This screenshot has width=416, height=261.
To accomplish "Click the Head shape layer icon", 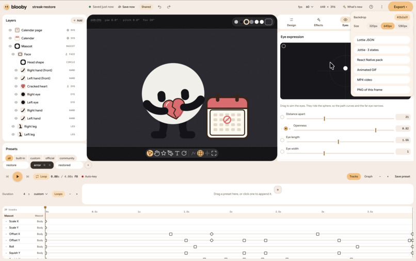I will (23, 62).
